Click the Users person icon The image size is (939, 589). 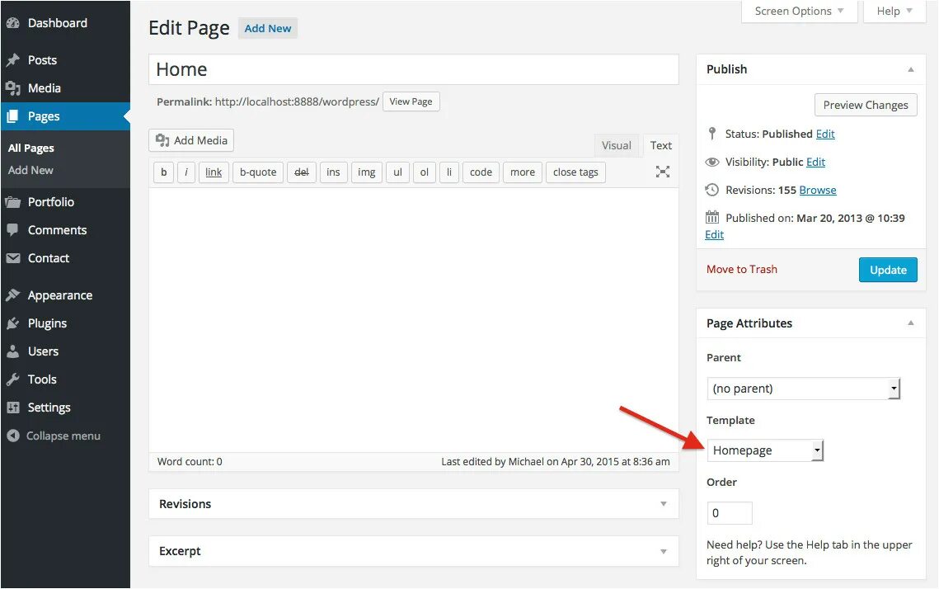pos(13,351)
